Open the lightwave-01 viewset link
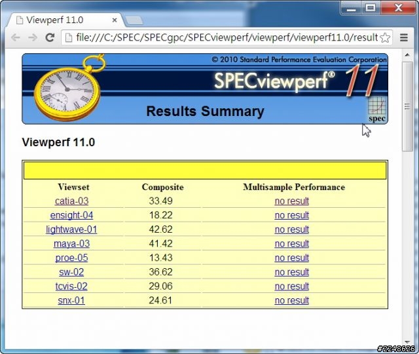 [71, 229]
